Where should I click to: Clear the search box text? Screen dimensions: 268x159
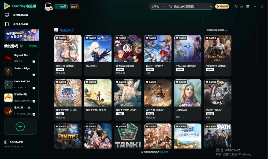[x=211, y=7]
